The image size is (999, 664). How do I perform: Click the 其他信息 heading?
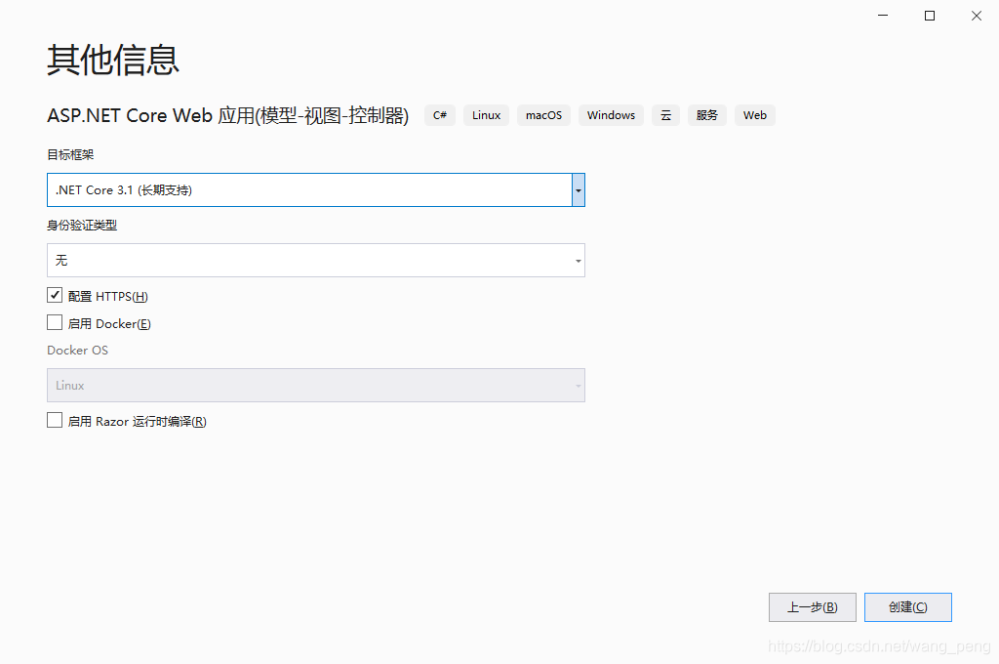click(x=113, y=61)
